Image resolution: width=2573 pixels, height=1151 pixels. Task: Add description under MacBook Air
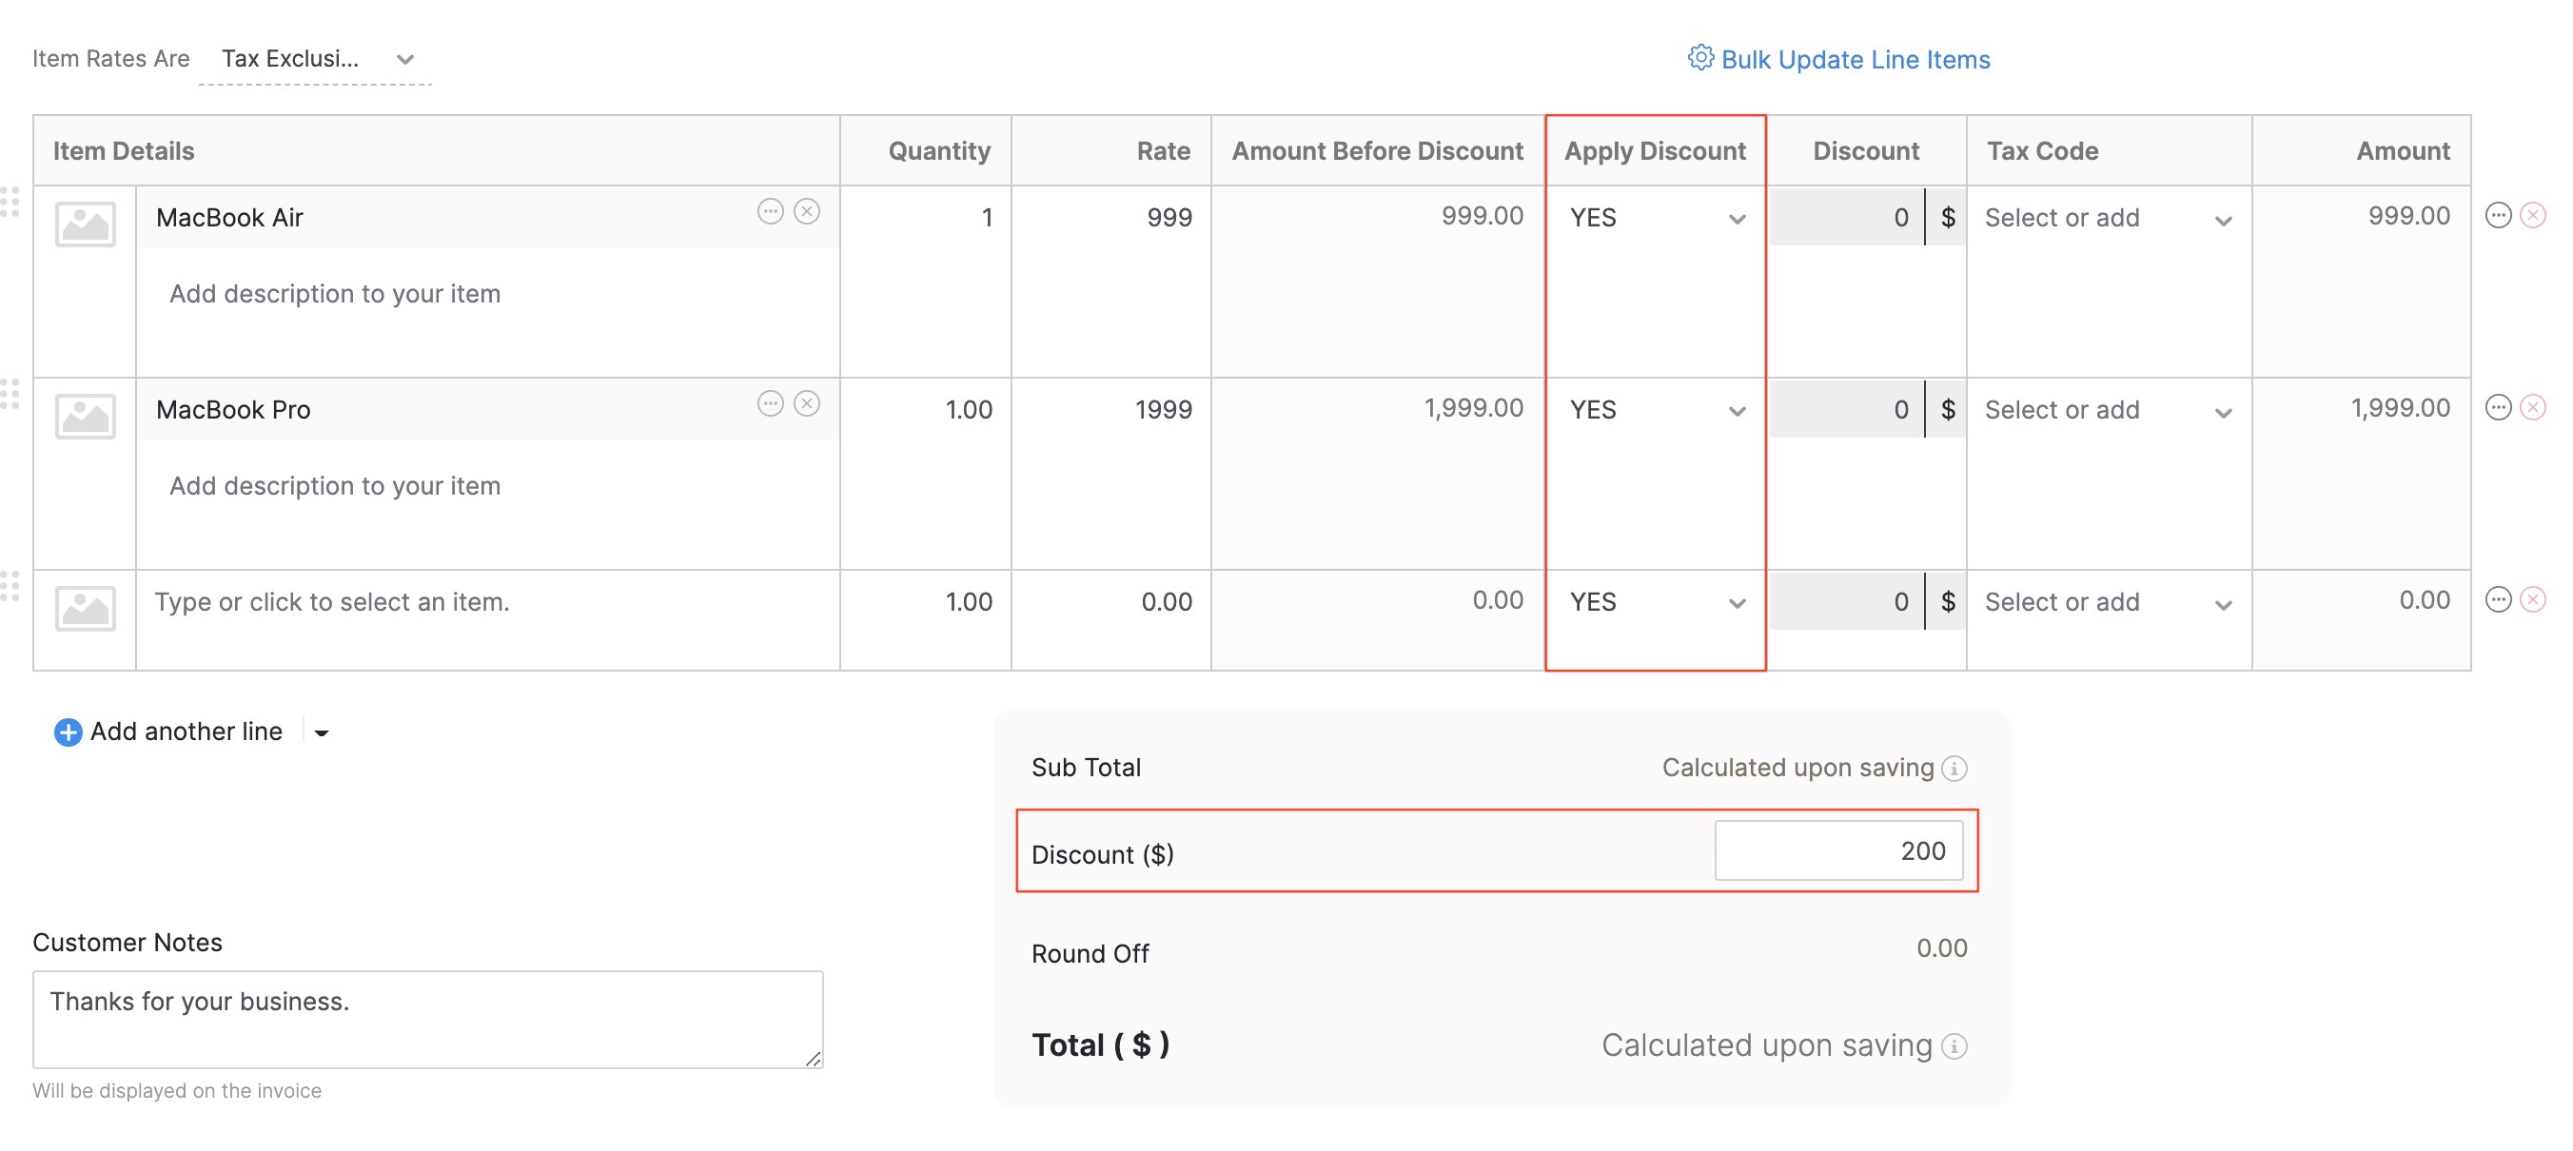[335, 295]
